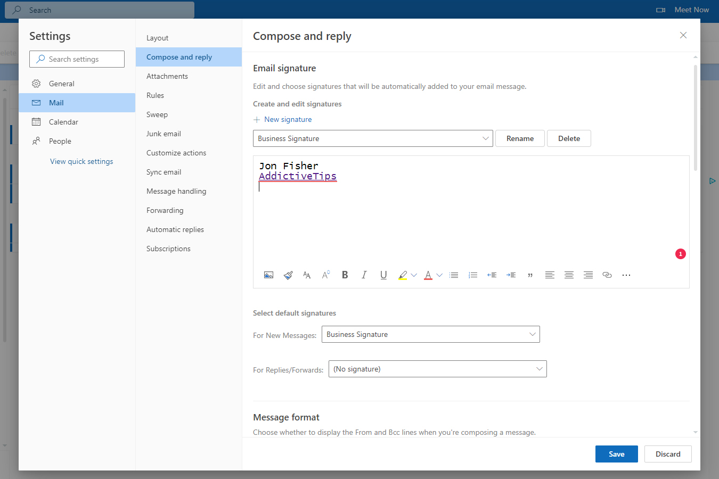Open Junk email settings page

(x=189, y=134)
